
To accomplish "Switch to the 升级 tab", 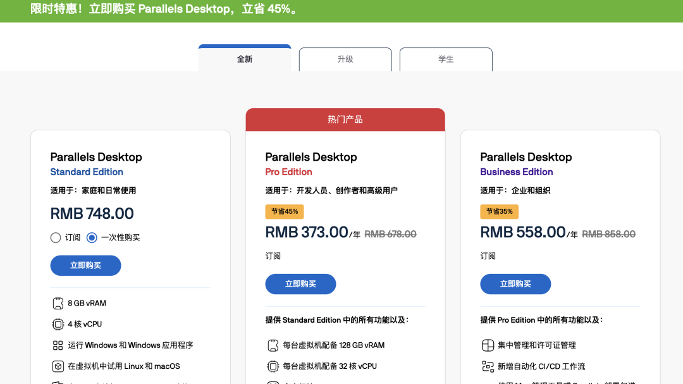I will (x=345, y=59).
